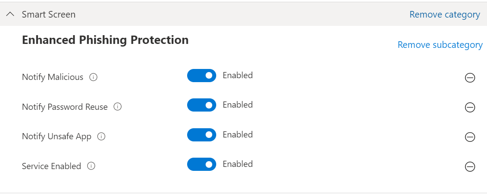
Task: Click Remove subcategory link
Action: pyautogui.click(x=440, y=45)
